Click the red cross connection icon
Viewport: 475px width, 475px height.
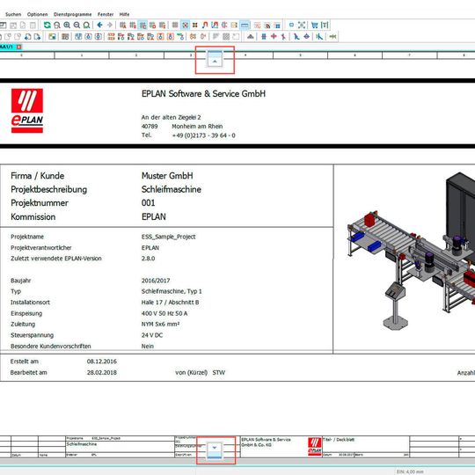coord(274,36)
